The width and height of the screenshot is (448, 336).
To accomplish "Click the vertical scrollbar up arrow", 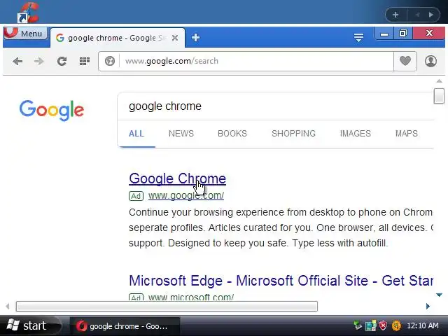I will [x=439, y=81].
